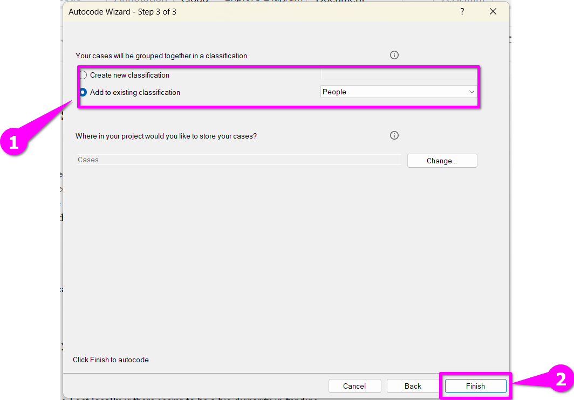Click the help question mark in title bar

pyautogui.click(x=462, y=11)
